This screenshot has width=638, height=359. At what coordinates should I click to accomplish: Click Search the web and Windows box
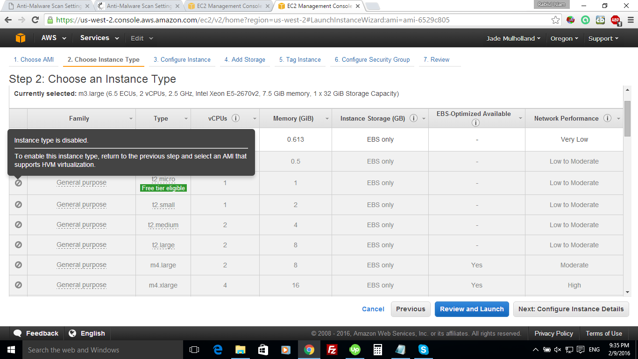tap(102, 350)
